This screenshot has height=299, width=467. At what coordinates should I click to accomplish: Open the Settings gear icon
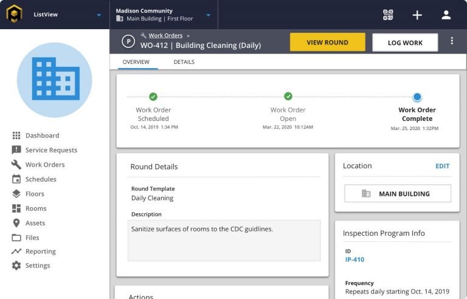point(16,266)
